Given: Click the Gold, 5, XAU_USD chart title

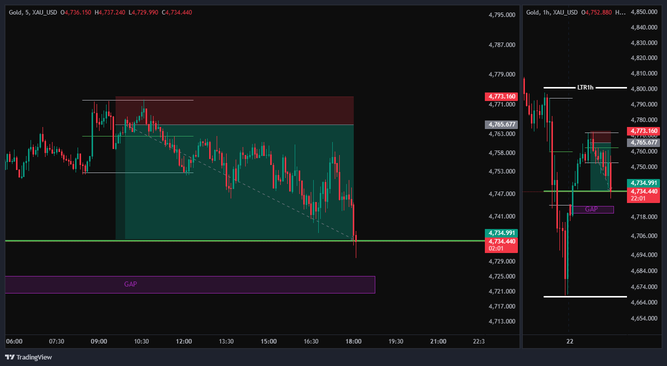Looking at the screenshot, I should click(34, 12).
